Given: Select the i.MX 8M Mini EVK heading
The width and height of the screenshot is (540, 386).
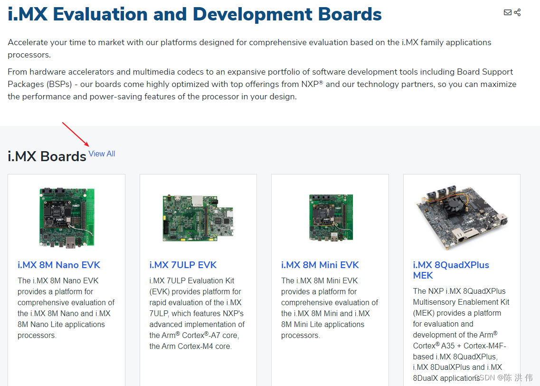Looking at the screenshot, I should [x=320, y=265].
